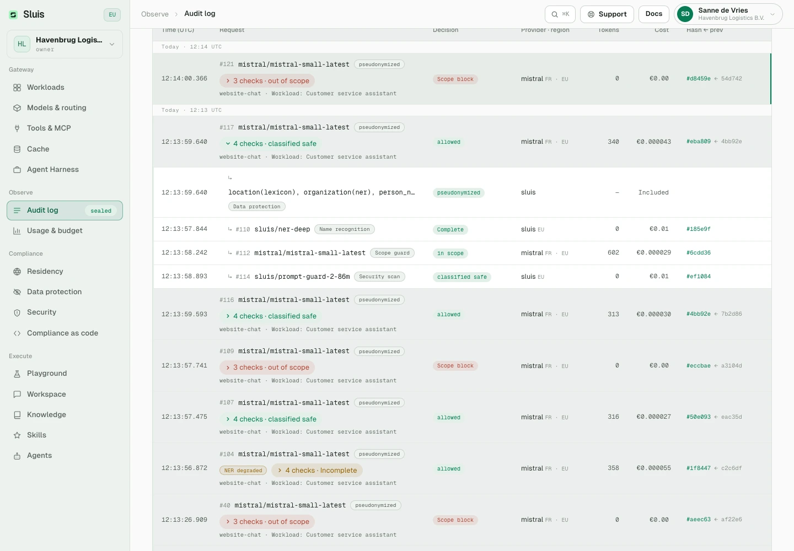Screen dimensions: 794x551
Task: Expand 4 checks classified safe for #116
Action: coord(271,316)
